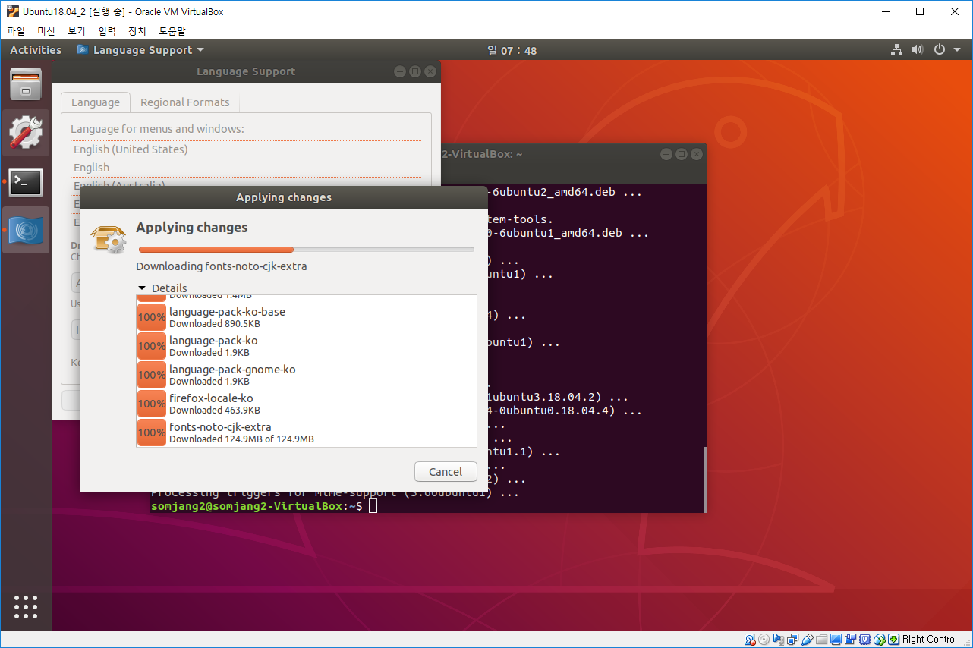Cancel the Applying changes operation

click(446, 471)
